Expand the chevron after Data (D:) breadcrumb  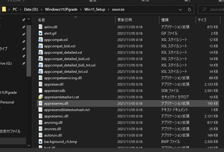click(41, 9)
